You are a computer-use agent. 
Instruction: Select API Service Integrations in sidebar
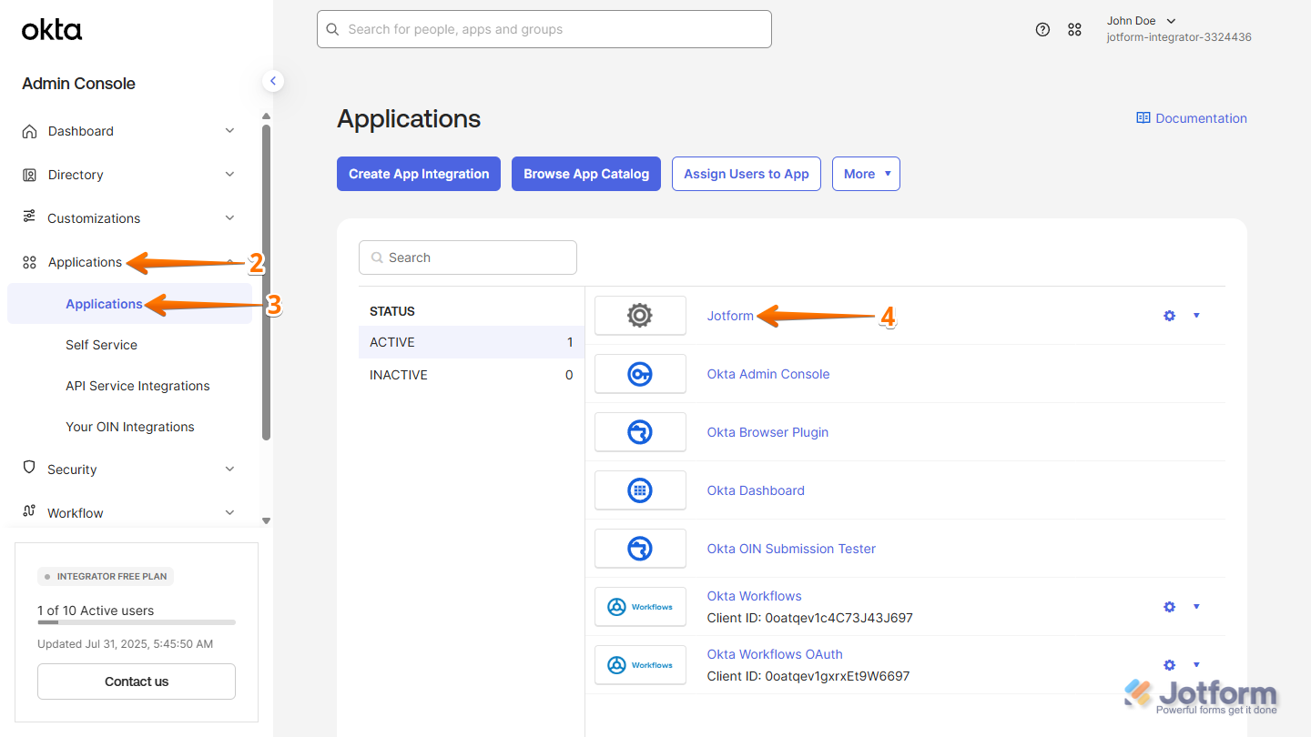pyautogui.click(x=137, y=386)
